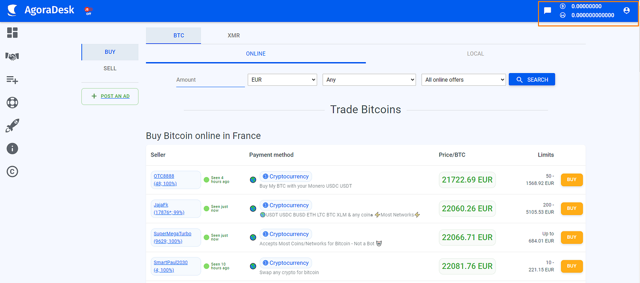The height and width of the screenshot is (283, 640).
Task: Open the All online offers dropdown
Action: pyautogui.click(x=464, y=79)
